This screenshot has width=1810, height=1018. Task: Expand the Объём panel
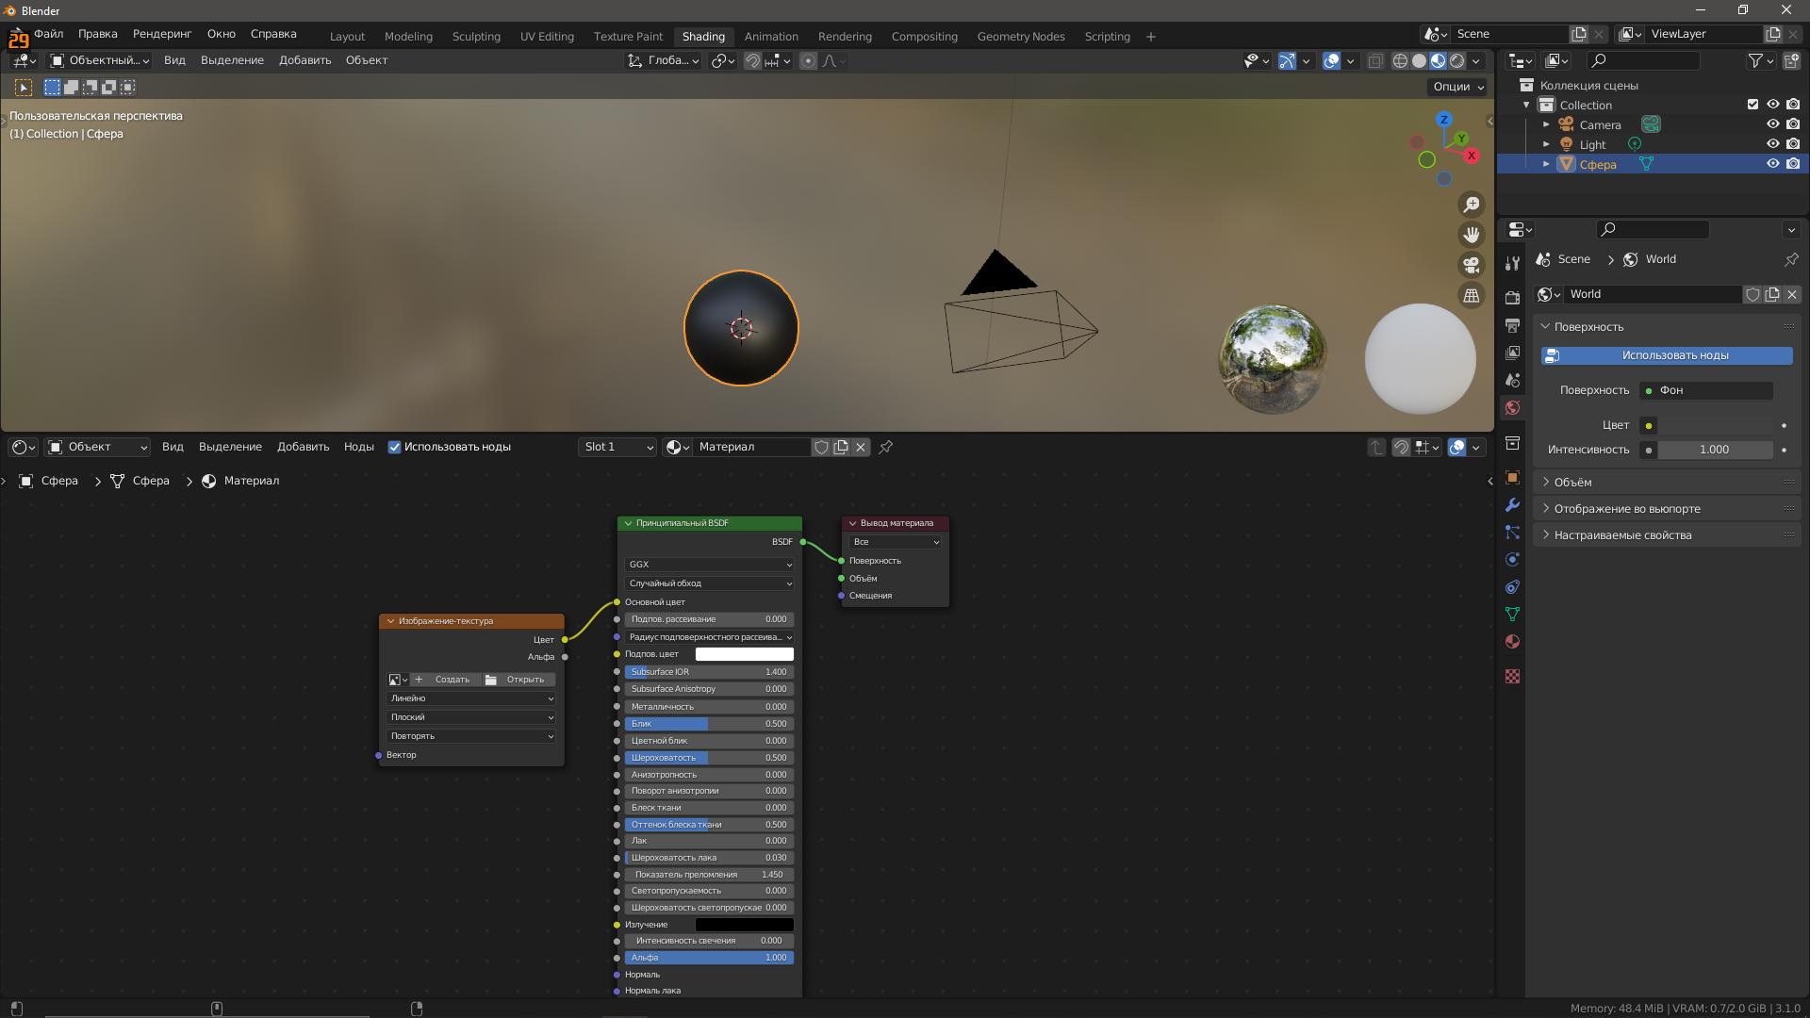coord(1572,482)
